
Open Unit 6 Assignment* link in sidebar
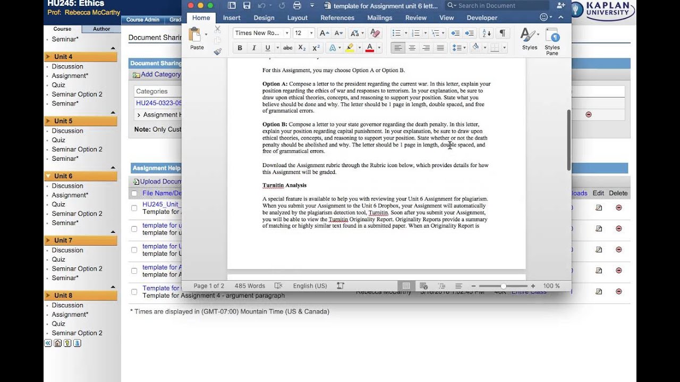70,195
